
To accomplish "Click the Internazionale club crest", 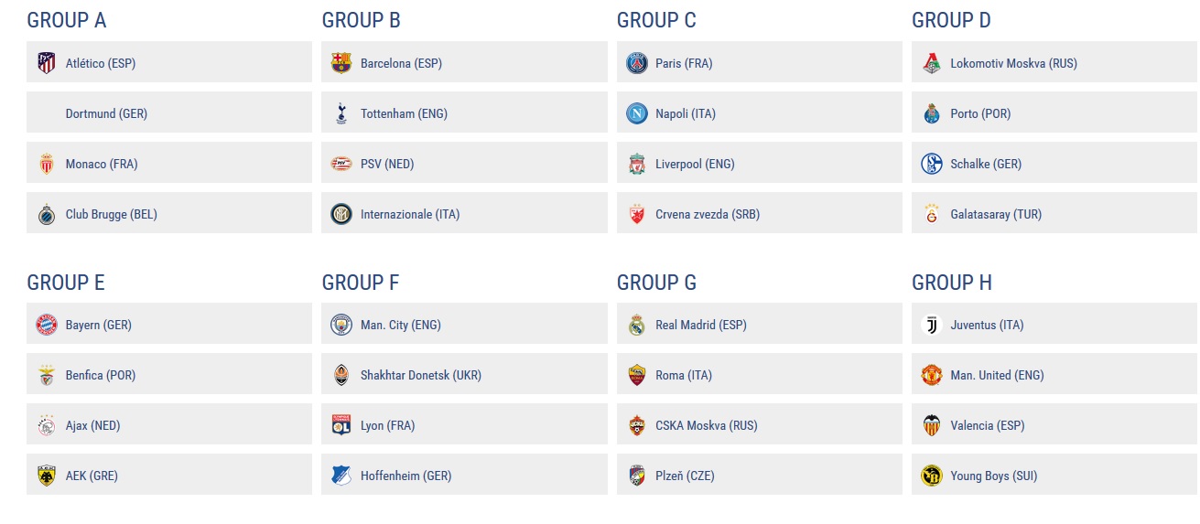I will tap(341, 214).
